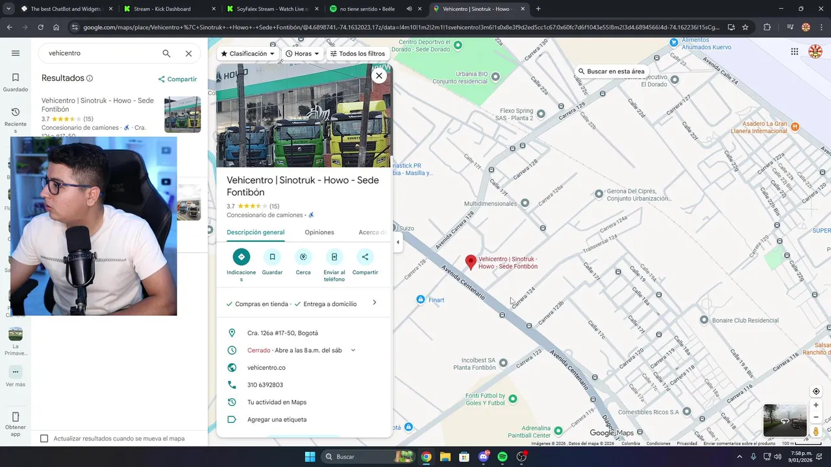Open the Horas filter dropdown
Screen dimensions: 831x467
[x=303, y=54]
